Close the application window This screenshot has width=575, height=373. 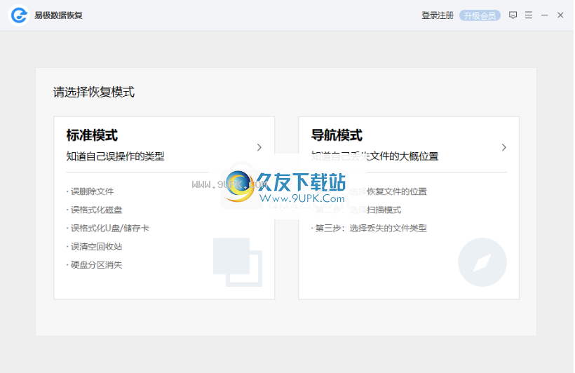click(560, 15)
